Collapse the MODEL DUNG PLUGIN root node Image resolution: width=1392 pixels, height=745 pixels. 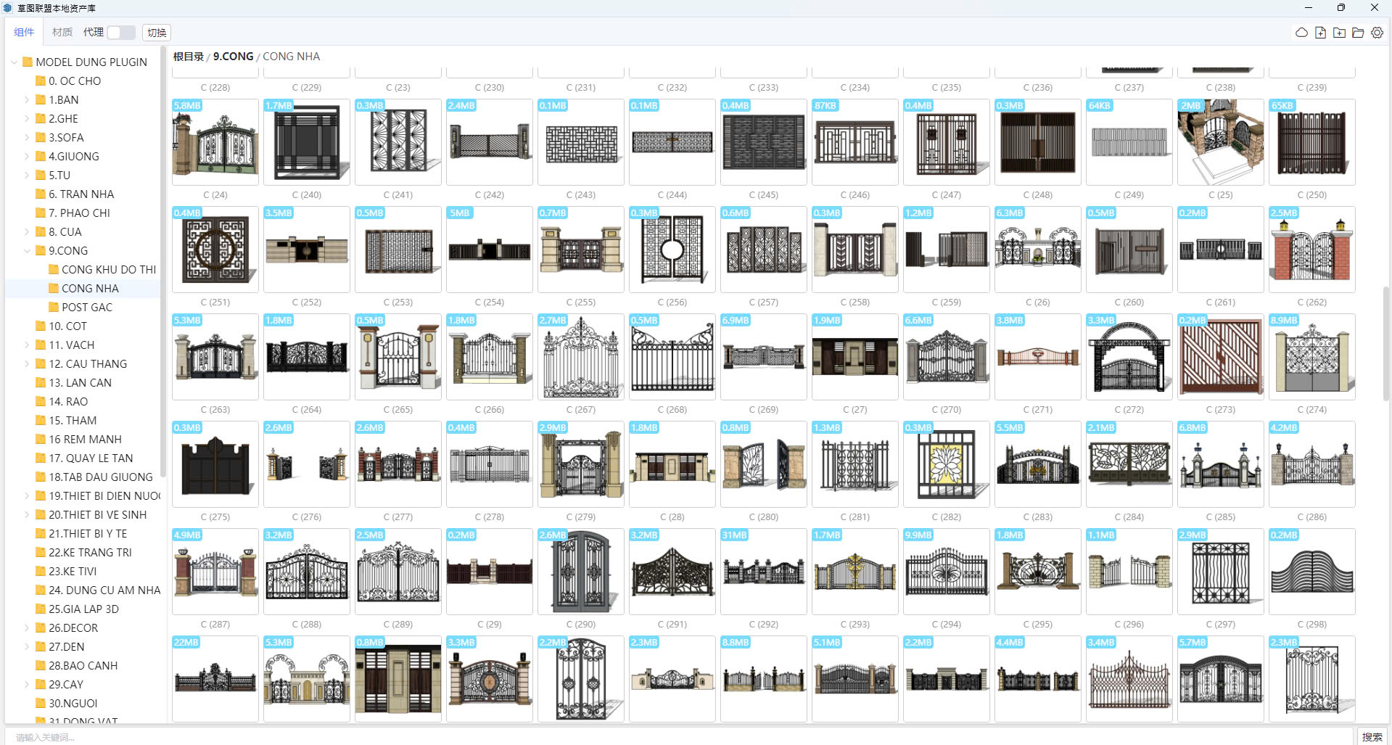[14, 62]
